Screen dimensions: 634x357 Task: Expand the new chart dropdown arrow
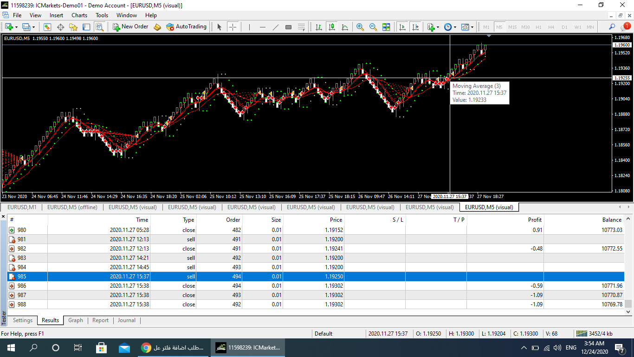tap(17, 27)
